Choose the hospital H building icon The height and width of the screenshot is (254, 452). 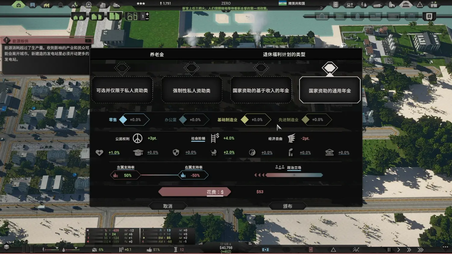point(429,16)
